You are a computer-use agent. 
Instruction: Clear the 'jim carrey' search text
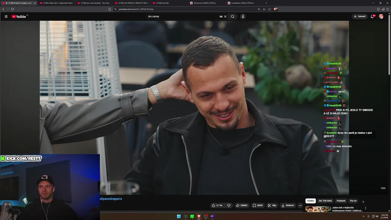225,16
